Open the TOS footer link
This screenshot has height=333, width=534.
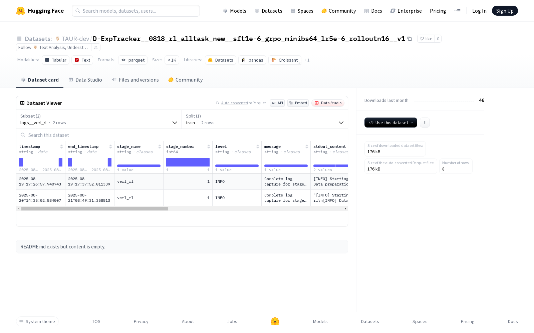click(x=96, y=321)
